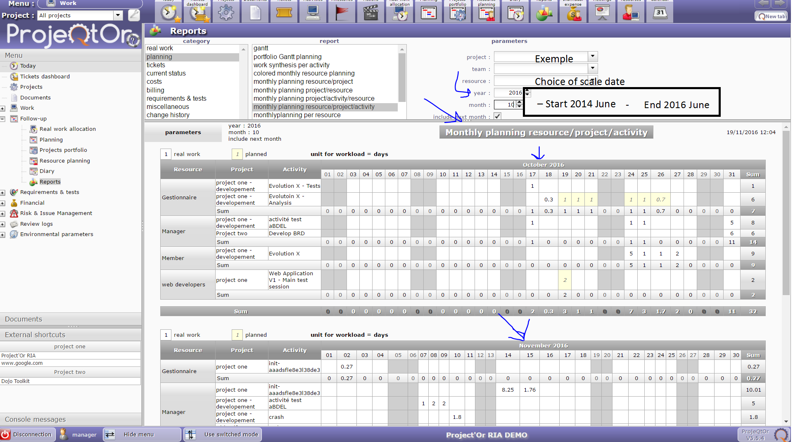Open the Documents page icon in toolbar
Viewport: 793px width, 442px height.
point(255,13)
